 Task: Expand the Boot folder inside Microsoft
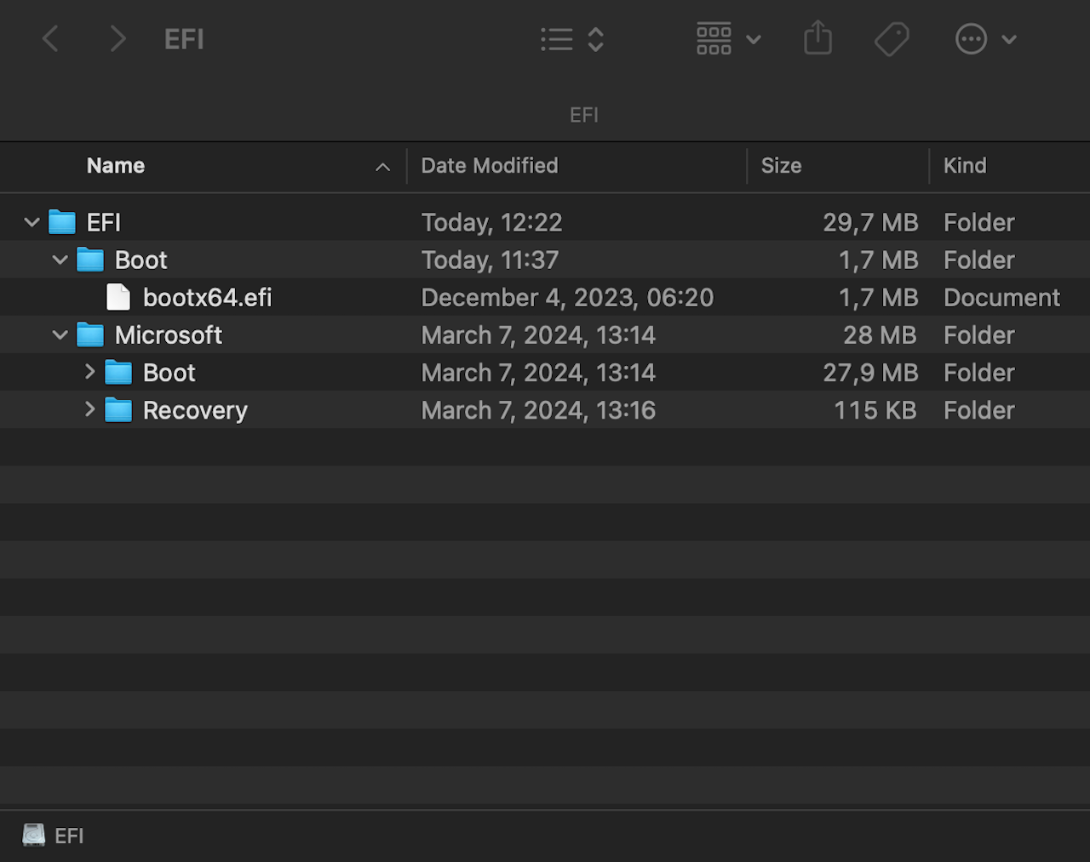pyautogui.click(x=89, y=372)
